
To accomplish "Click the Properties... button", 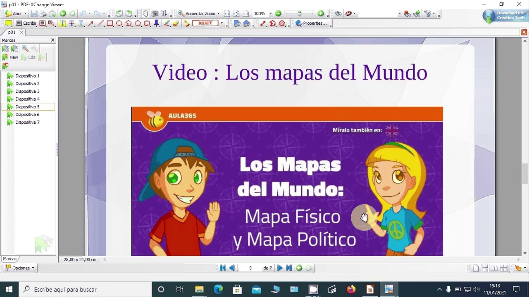I will tap(311, 24).
